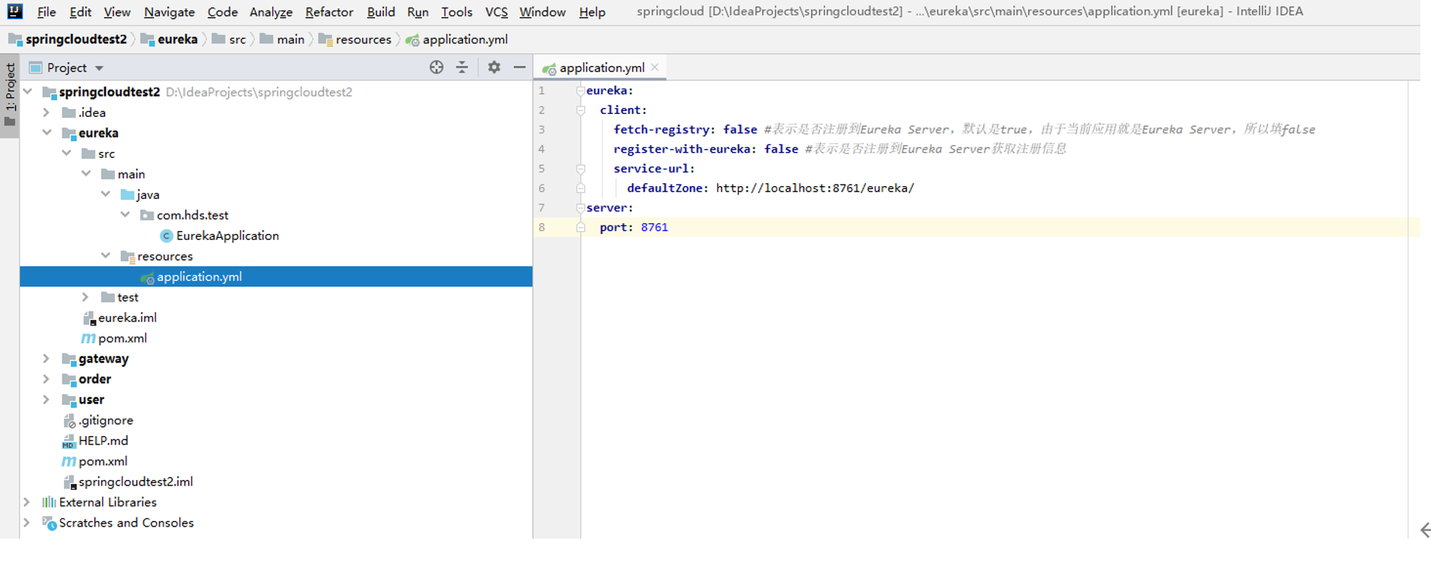This screenshot has width=1431, height=566.
Task: Click the port value 8761 in editor
Action: (x=654, y=227)
